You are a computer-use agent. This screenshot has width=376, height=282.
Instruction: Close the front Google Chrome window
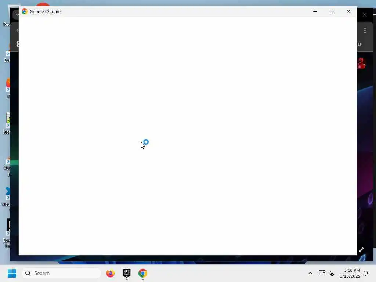coord(348,11)
